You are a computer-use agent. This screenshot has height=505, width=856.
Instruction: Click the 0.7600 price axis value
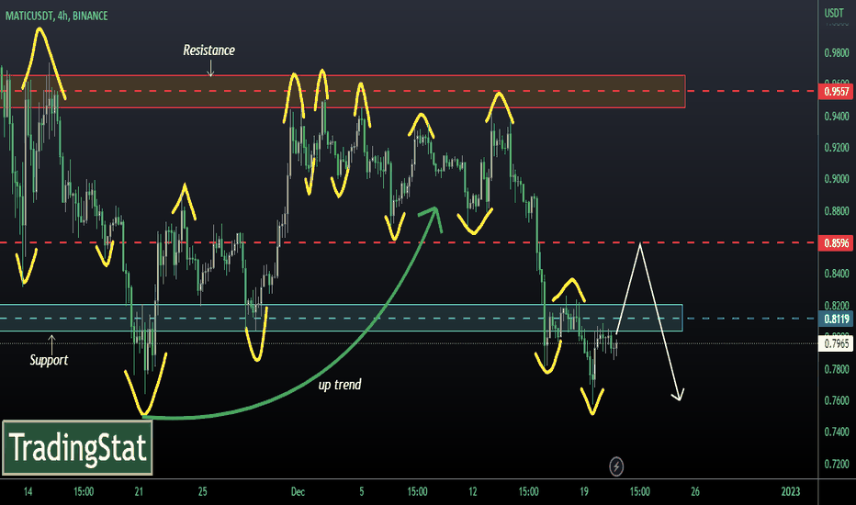(837, 400)
